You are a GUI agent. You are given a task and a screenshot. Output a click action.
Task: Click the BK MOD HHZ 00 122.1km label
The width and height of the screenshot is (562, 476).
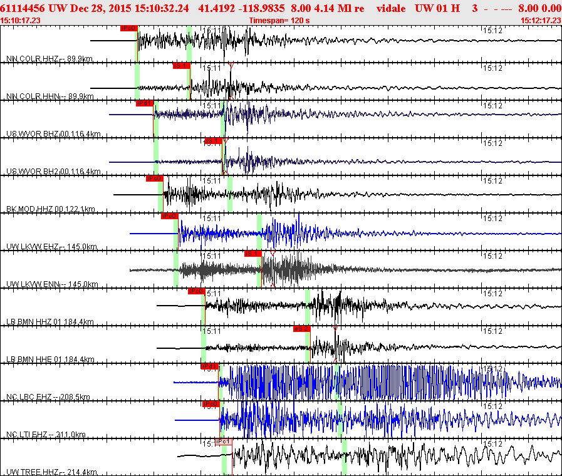(51, 209)
